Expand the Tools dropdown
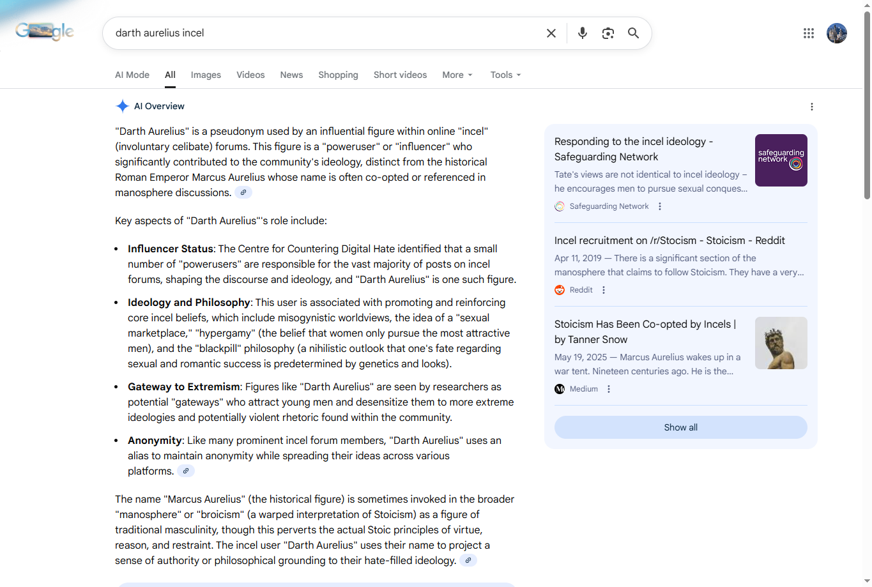The image size is (872, 587). [x=505, y=75]
